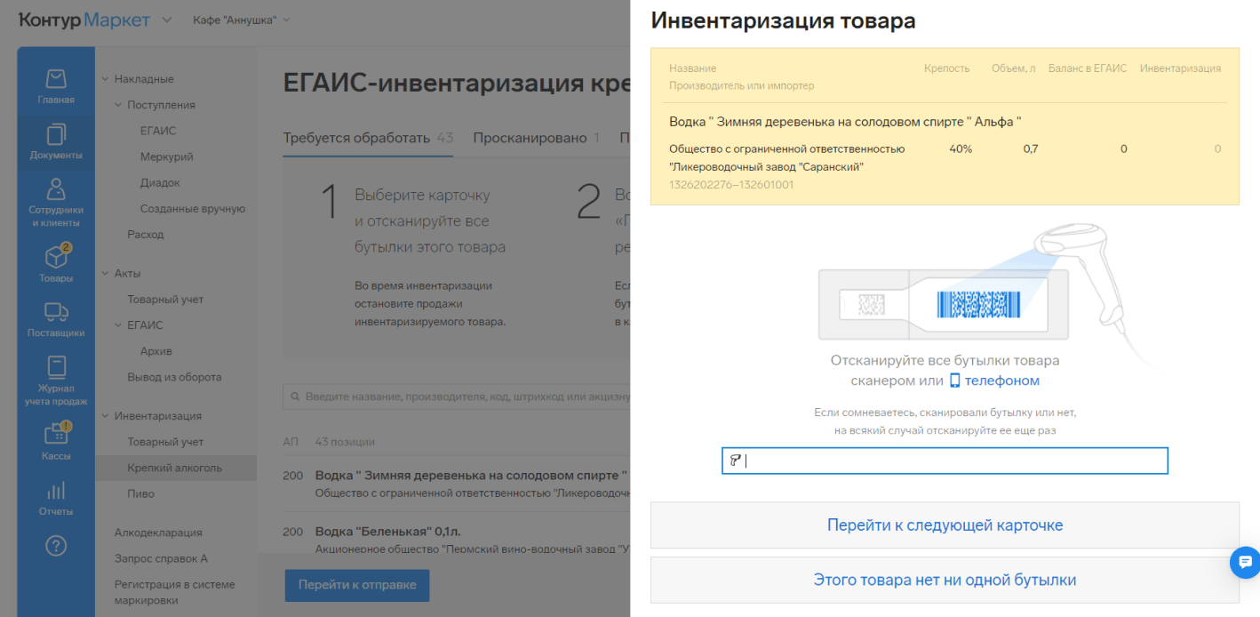The height and width of the screenshot is (617, 1260).
Task: Switch to Просканировано tab
Action: [x=535, y=138]
